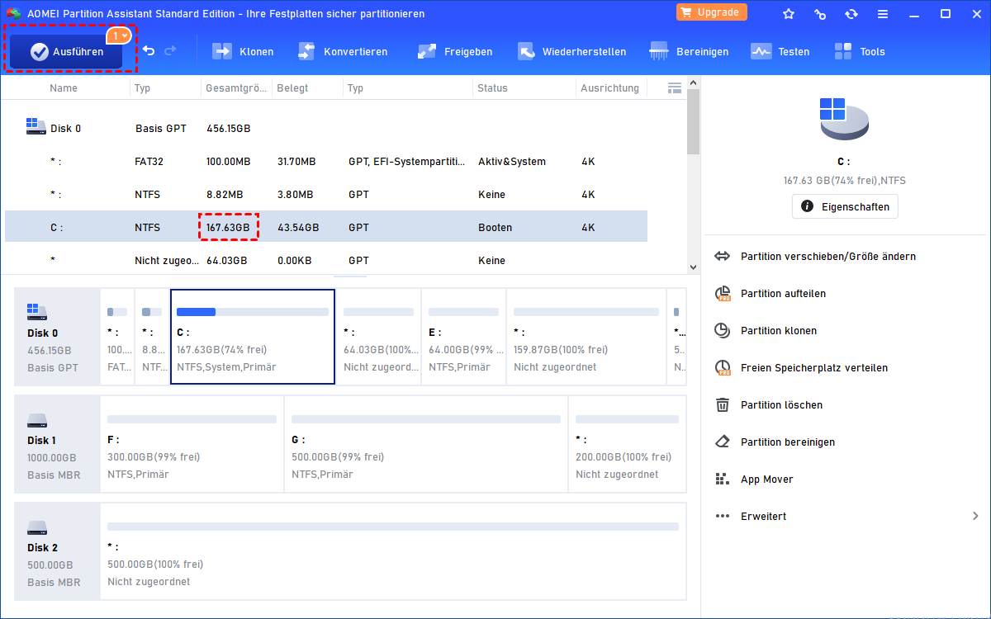
Task: Select the C: partition block in disk map
Action: pyautogui.click(x=253, y=337)
